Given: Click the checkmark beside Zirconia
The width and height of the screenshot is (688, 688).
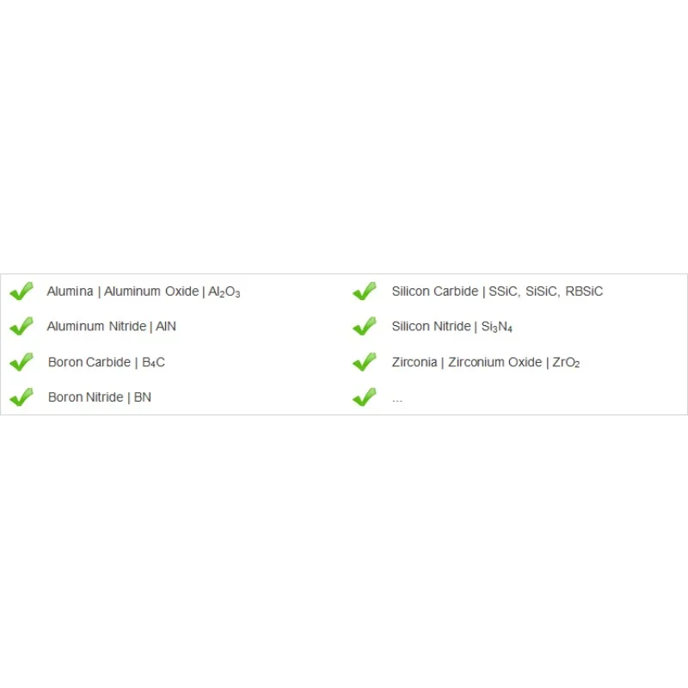Looking at the screenshot, I should tap(365, 362).
